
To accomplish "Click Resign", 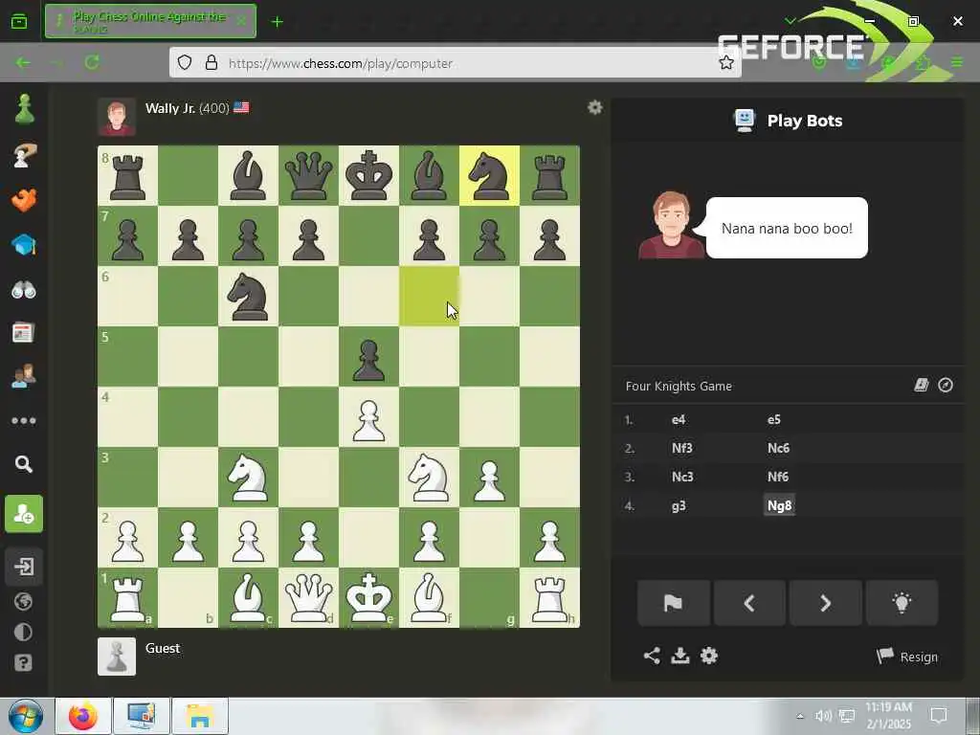I will click(x=907, y=657).
